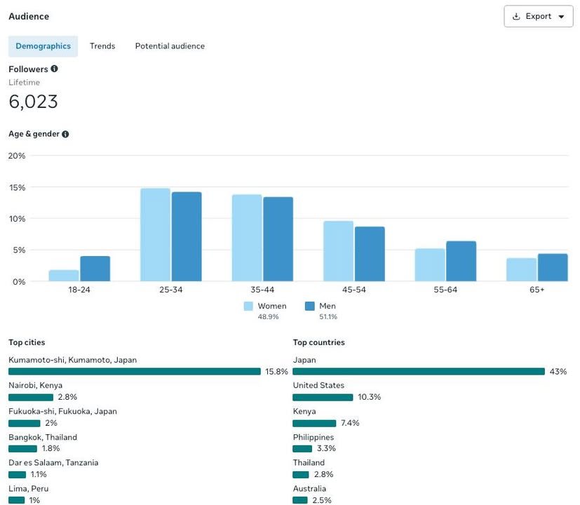Screen dimensions: 580x505
Task: Click the download icon in Export button
Action: 516,17
